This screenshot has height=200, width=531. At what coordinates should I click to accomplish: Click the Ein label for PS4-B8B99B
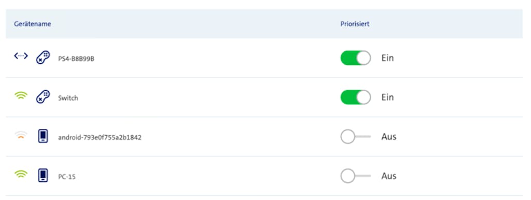click(388, 58)
